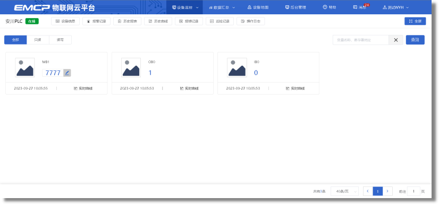The image size is (439, 205).
Task: Click the variable name search input field
Action: click(360, 40)
